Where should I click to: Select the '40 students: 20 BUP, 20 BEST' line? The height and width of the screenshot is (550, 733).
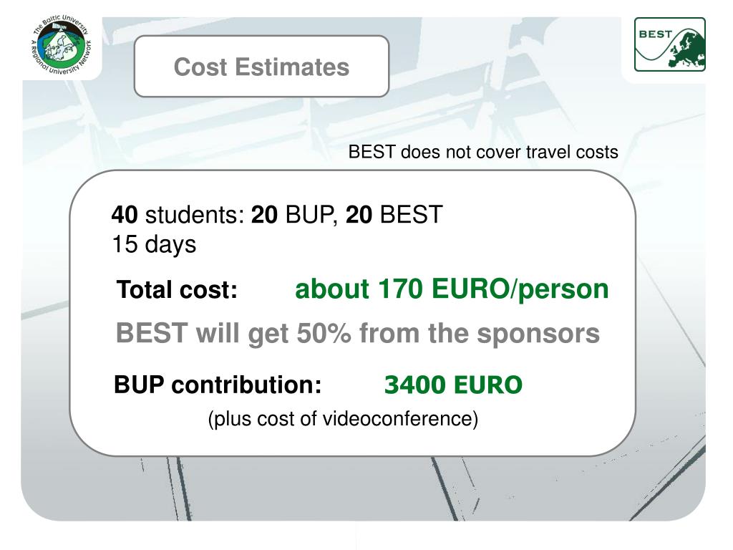pos(277,215)
